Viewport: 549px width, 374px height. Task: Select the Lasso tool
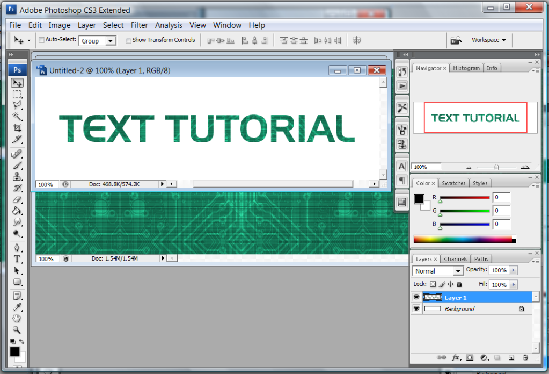pyautogui.click(x=17, y=105)
